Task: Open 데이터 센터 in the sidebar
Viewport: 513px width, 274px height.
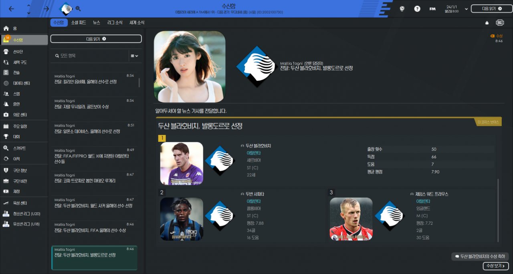Action: 24,83
